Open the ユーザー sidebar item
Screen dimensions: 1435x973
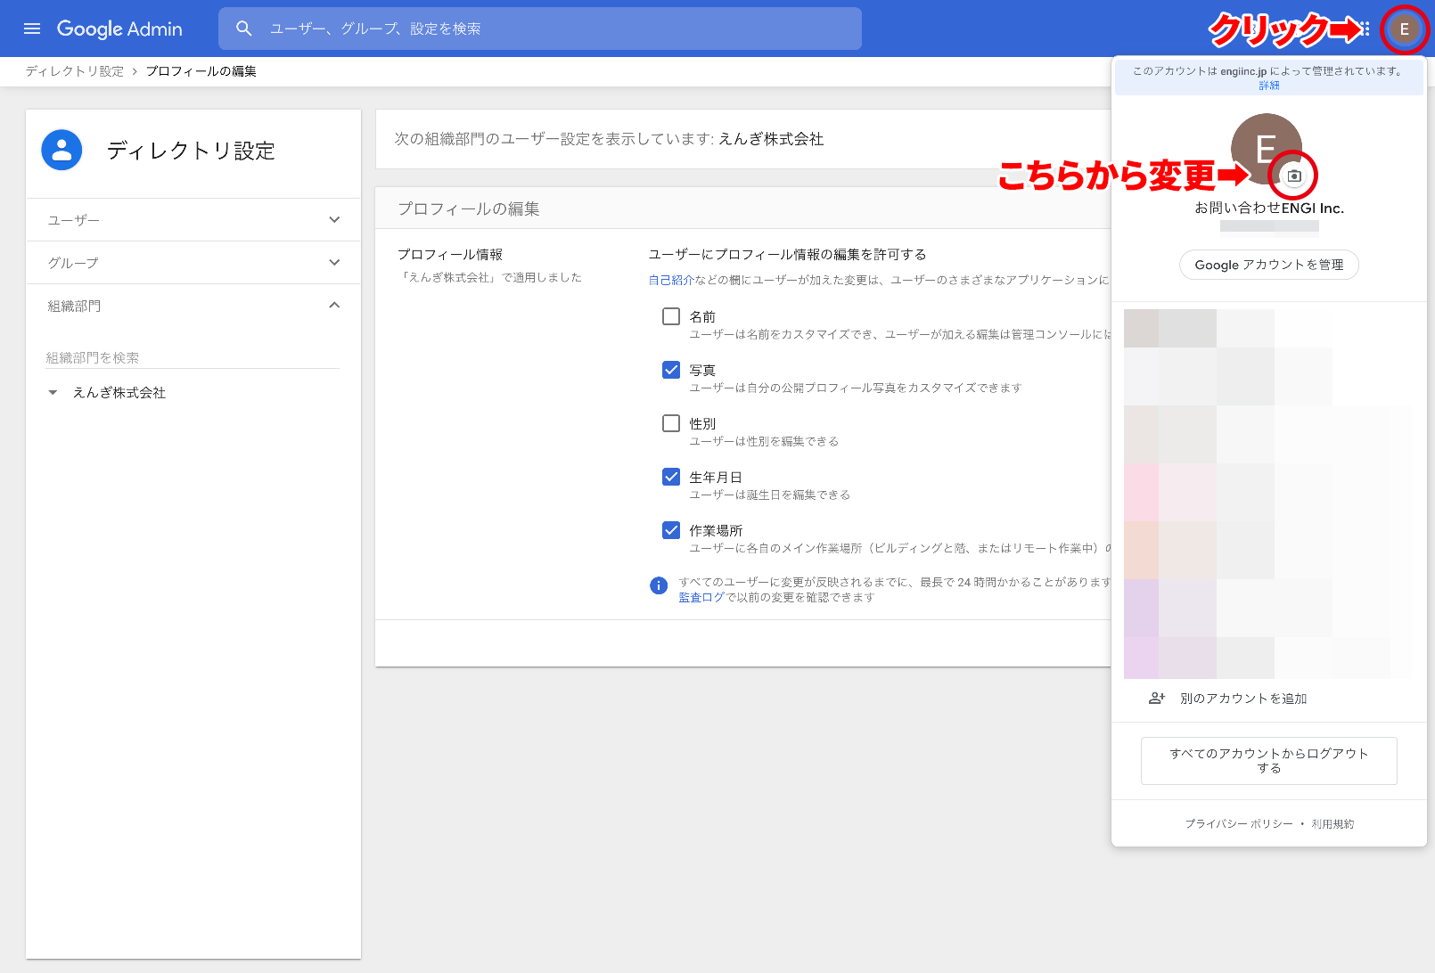[x=193, y=220]
